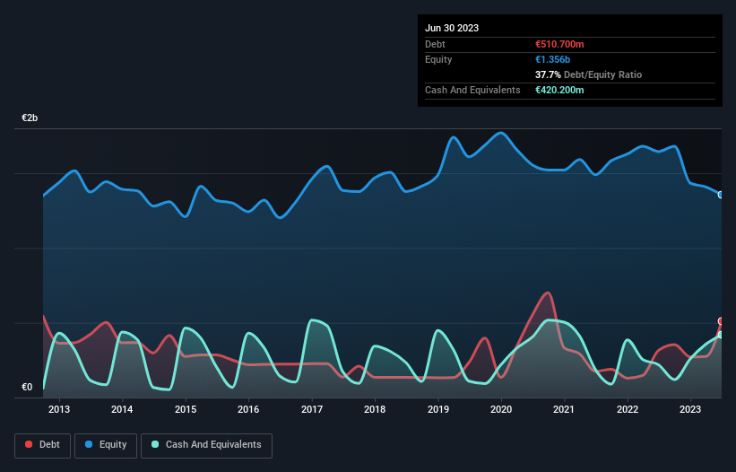Click the Jun 30 2023 tooltip date heading
This screenshot has width=736, height=472.
(452, 28)
